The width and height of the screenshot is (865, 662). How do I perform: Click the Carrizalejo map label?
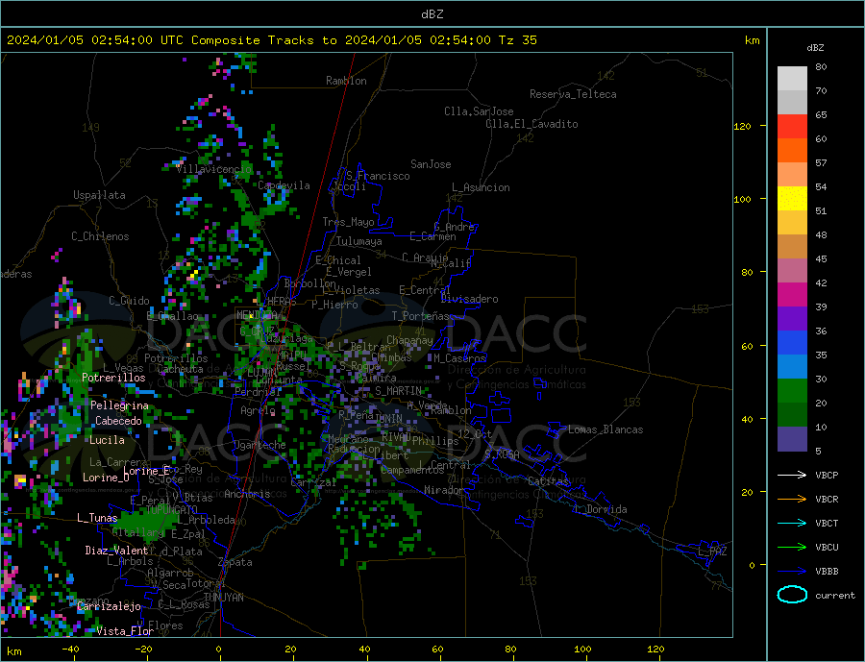click(109, 607)
